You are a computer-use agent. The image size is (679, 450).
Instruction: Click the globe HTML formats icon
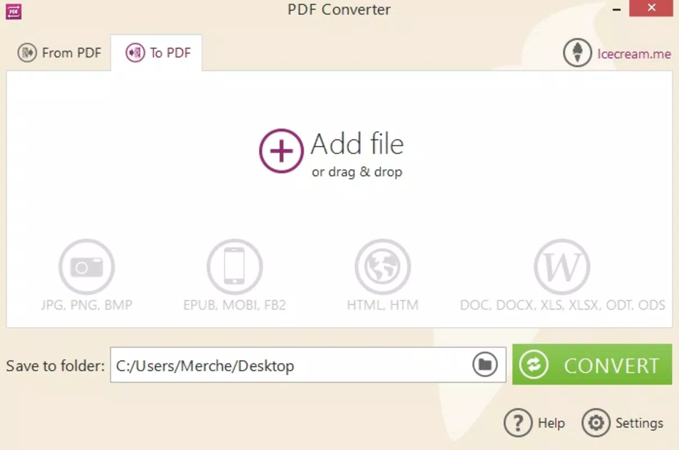click(x=383, y=267)
